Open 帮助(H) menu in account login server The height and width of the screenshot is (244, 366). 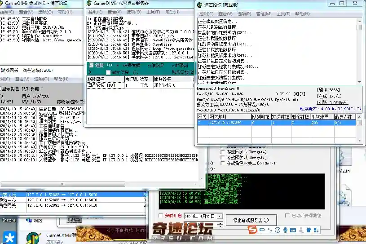172,12
